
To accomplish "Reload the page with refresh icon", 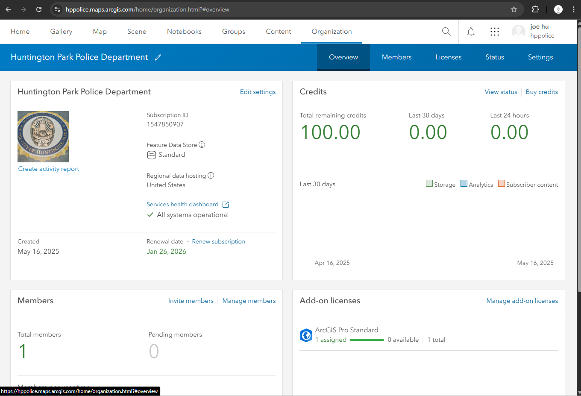I will coord(39,9).
